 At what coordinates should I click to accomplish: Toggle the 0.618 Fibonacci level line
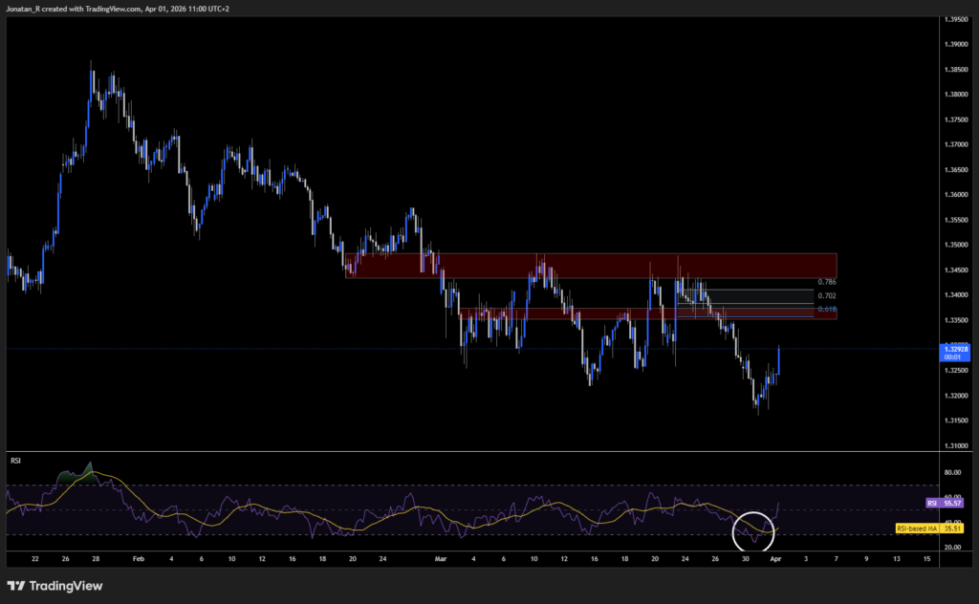[x=828, y=310]
